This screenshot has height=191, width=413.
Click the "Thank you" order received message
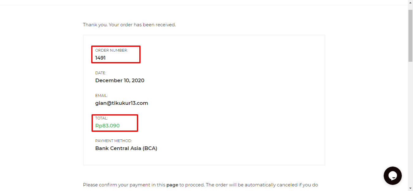point(129,25)
